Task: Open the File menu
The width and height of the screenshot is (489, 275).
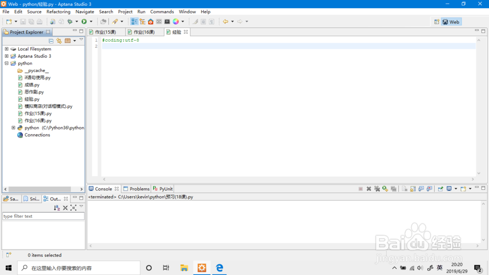Action: tap(6, 12)
